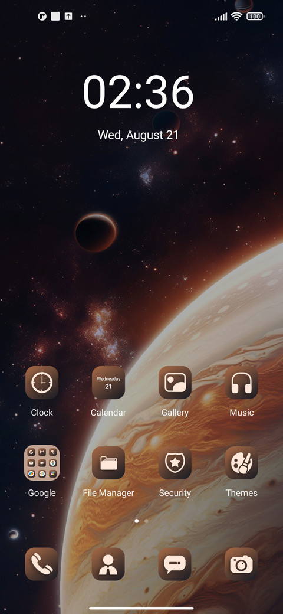Tap the upload notification icon in status bar

coord(68,17)
